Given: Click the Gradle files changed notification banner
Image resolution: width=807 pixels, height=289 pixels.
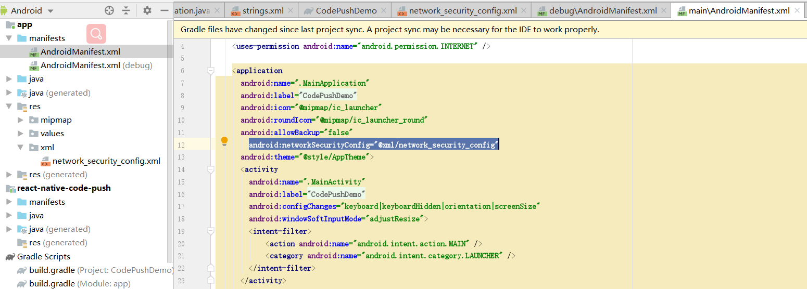Looking at the screenshot, I should [x=490, y=30].
